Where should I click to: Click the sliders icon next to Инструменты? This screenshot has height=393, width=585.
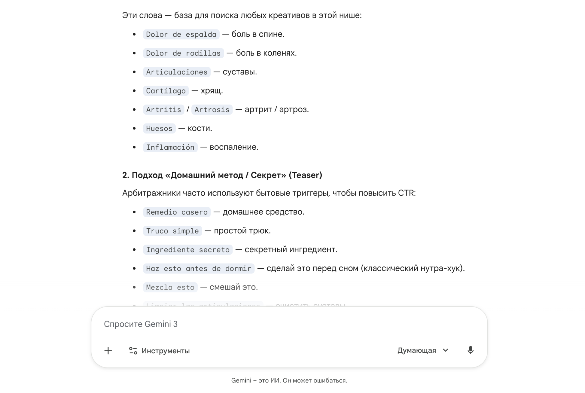(133, 350)
